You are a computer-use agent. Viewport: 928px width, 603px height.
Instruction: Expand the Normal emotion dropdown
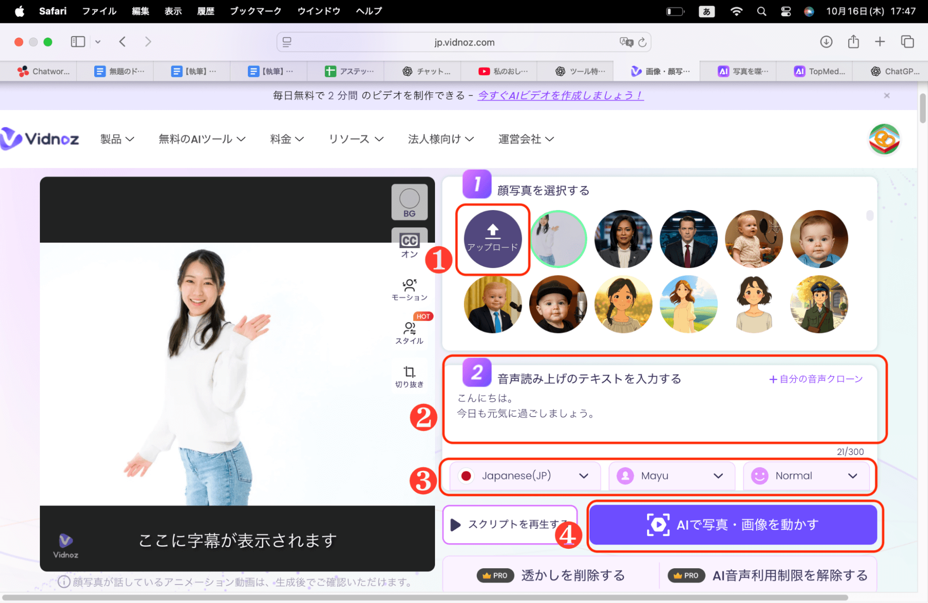pyautogui.click(x=807, y=475)
